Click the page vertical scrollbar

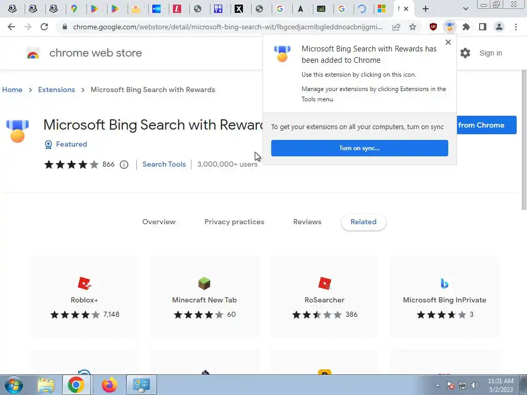click(x=524, y=139)
